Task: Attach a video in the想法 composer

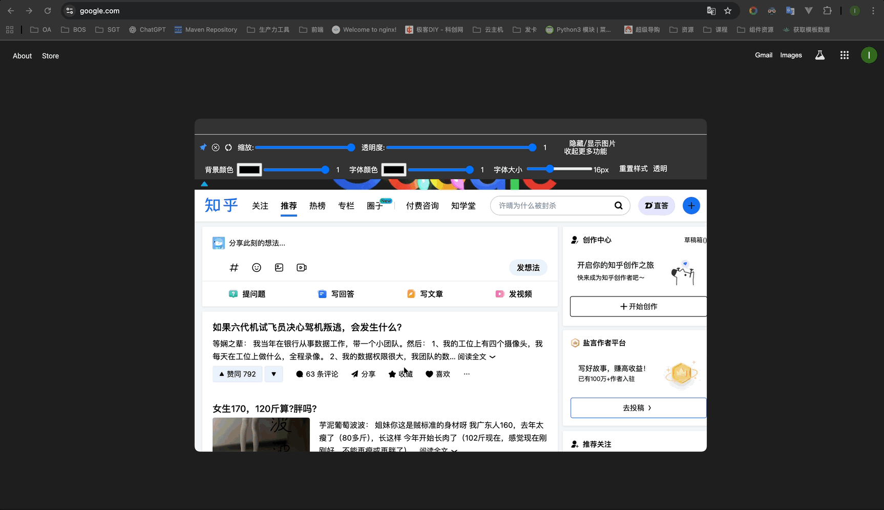Action: [x=301, y=267]
